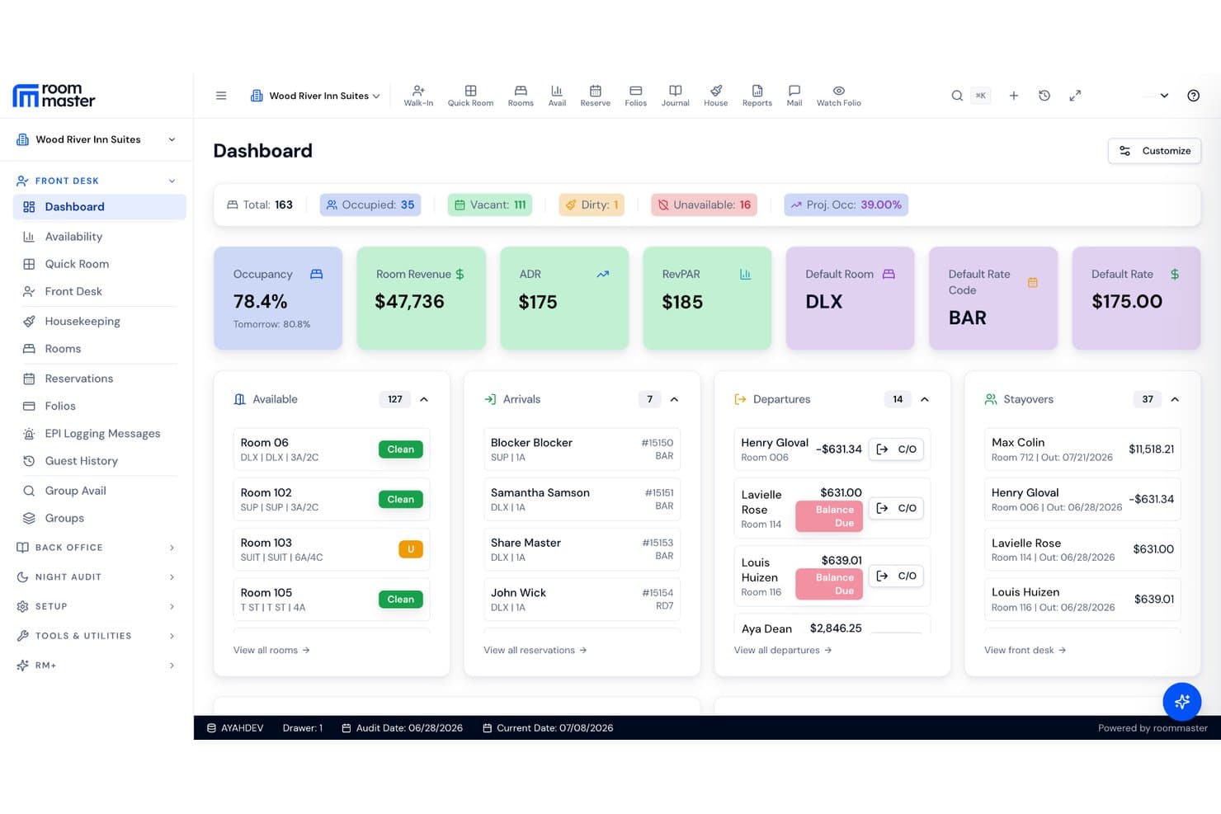The image size is (1221, 814).
Task: Open the Mail icon
Action: pos(794,96)
